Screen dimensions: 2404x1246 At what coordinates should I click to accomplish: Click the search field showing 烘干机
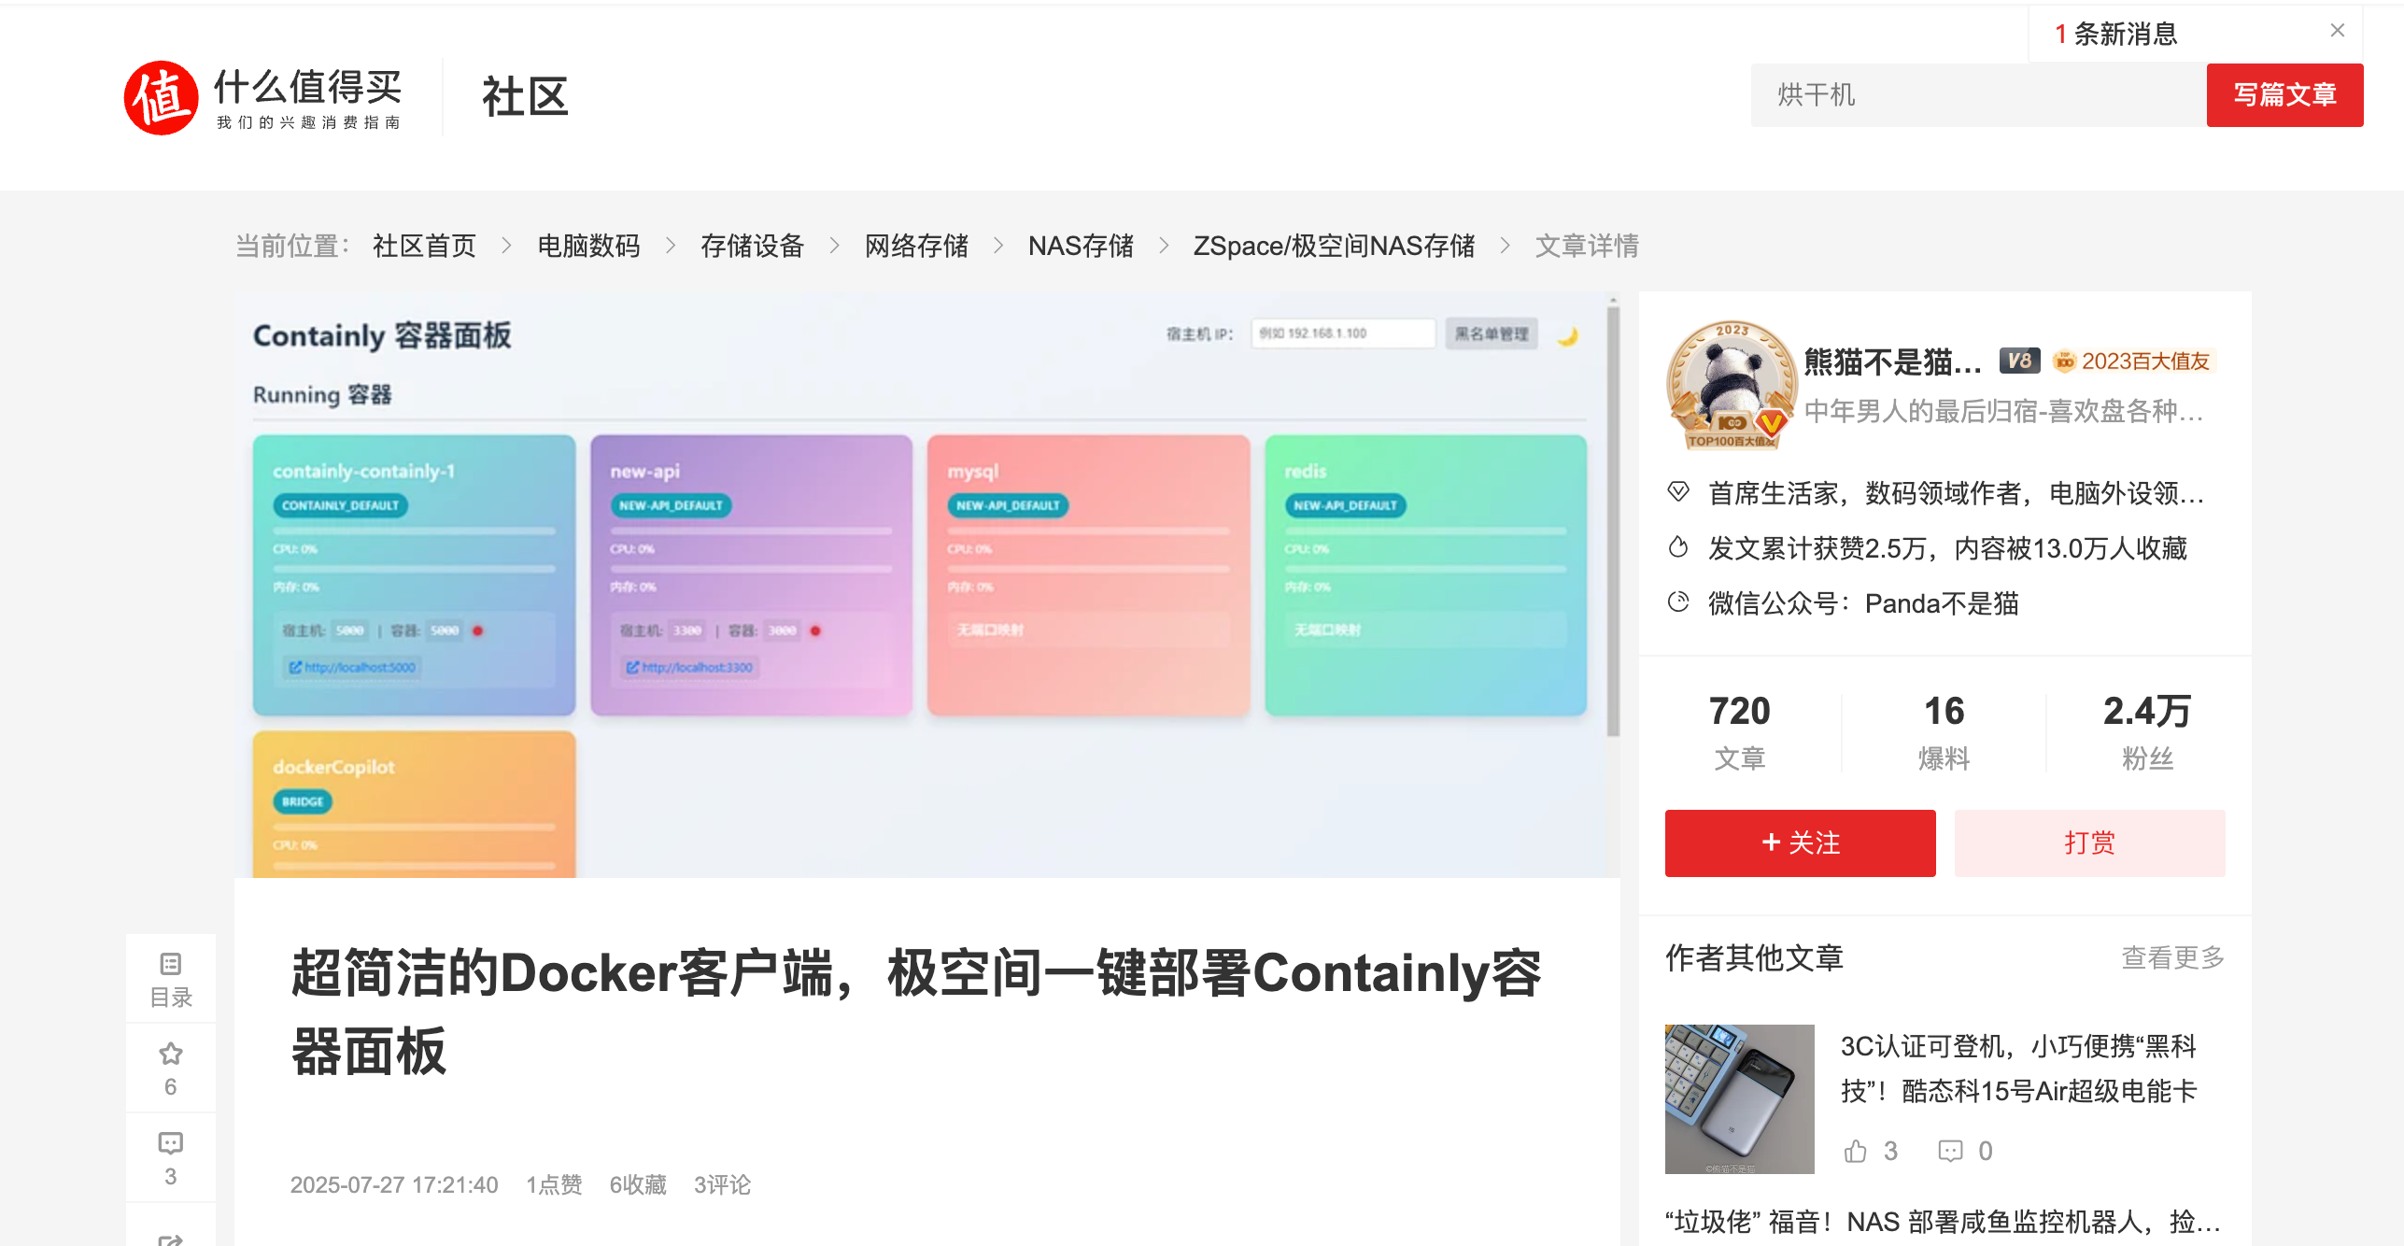click(1975, 95)
